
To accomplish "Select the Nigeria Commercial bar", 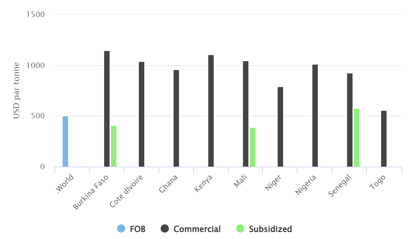I will (315, 116).
